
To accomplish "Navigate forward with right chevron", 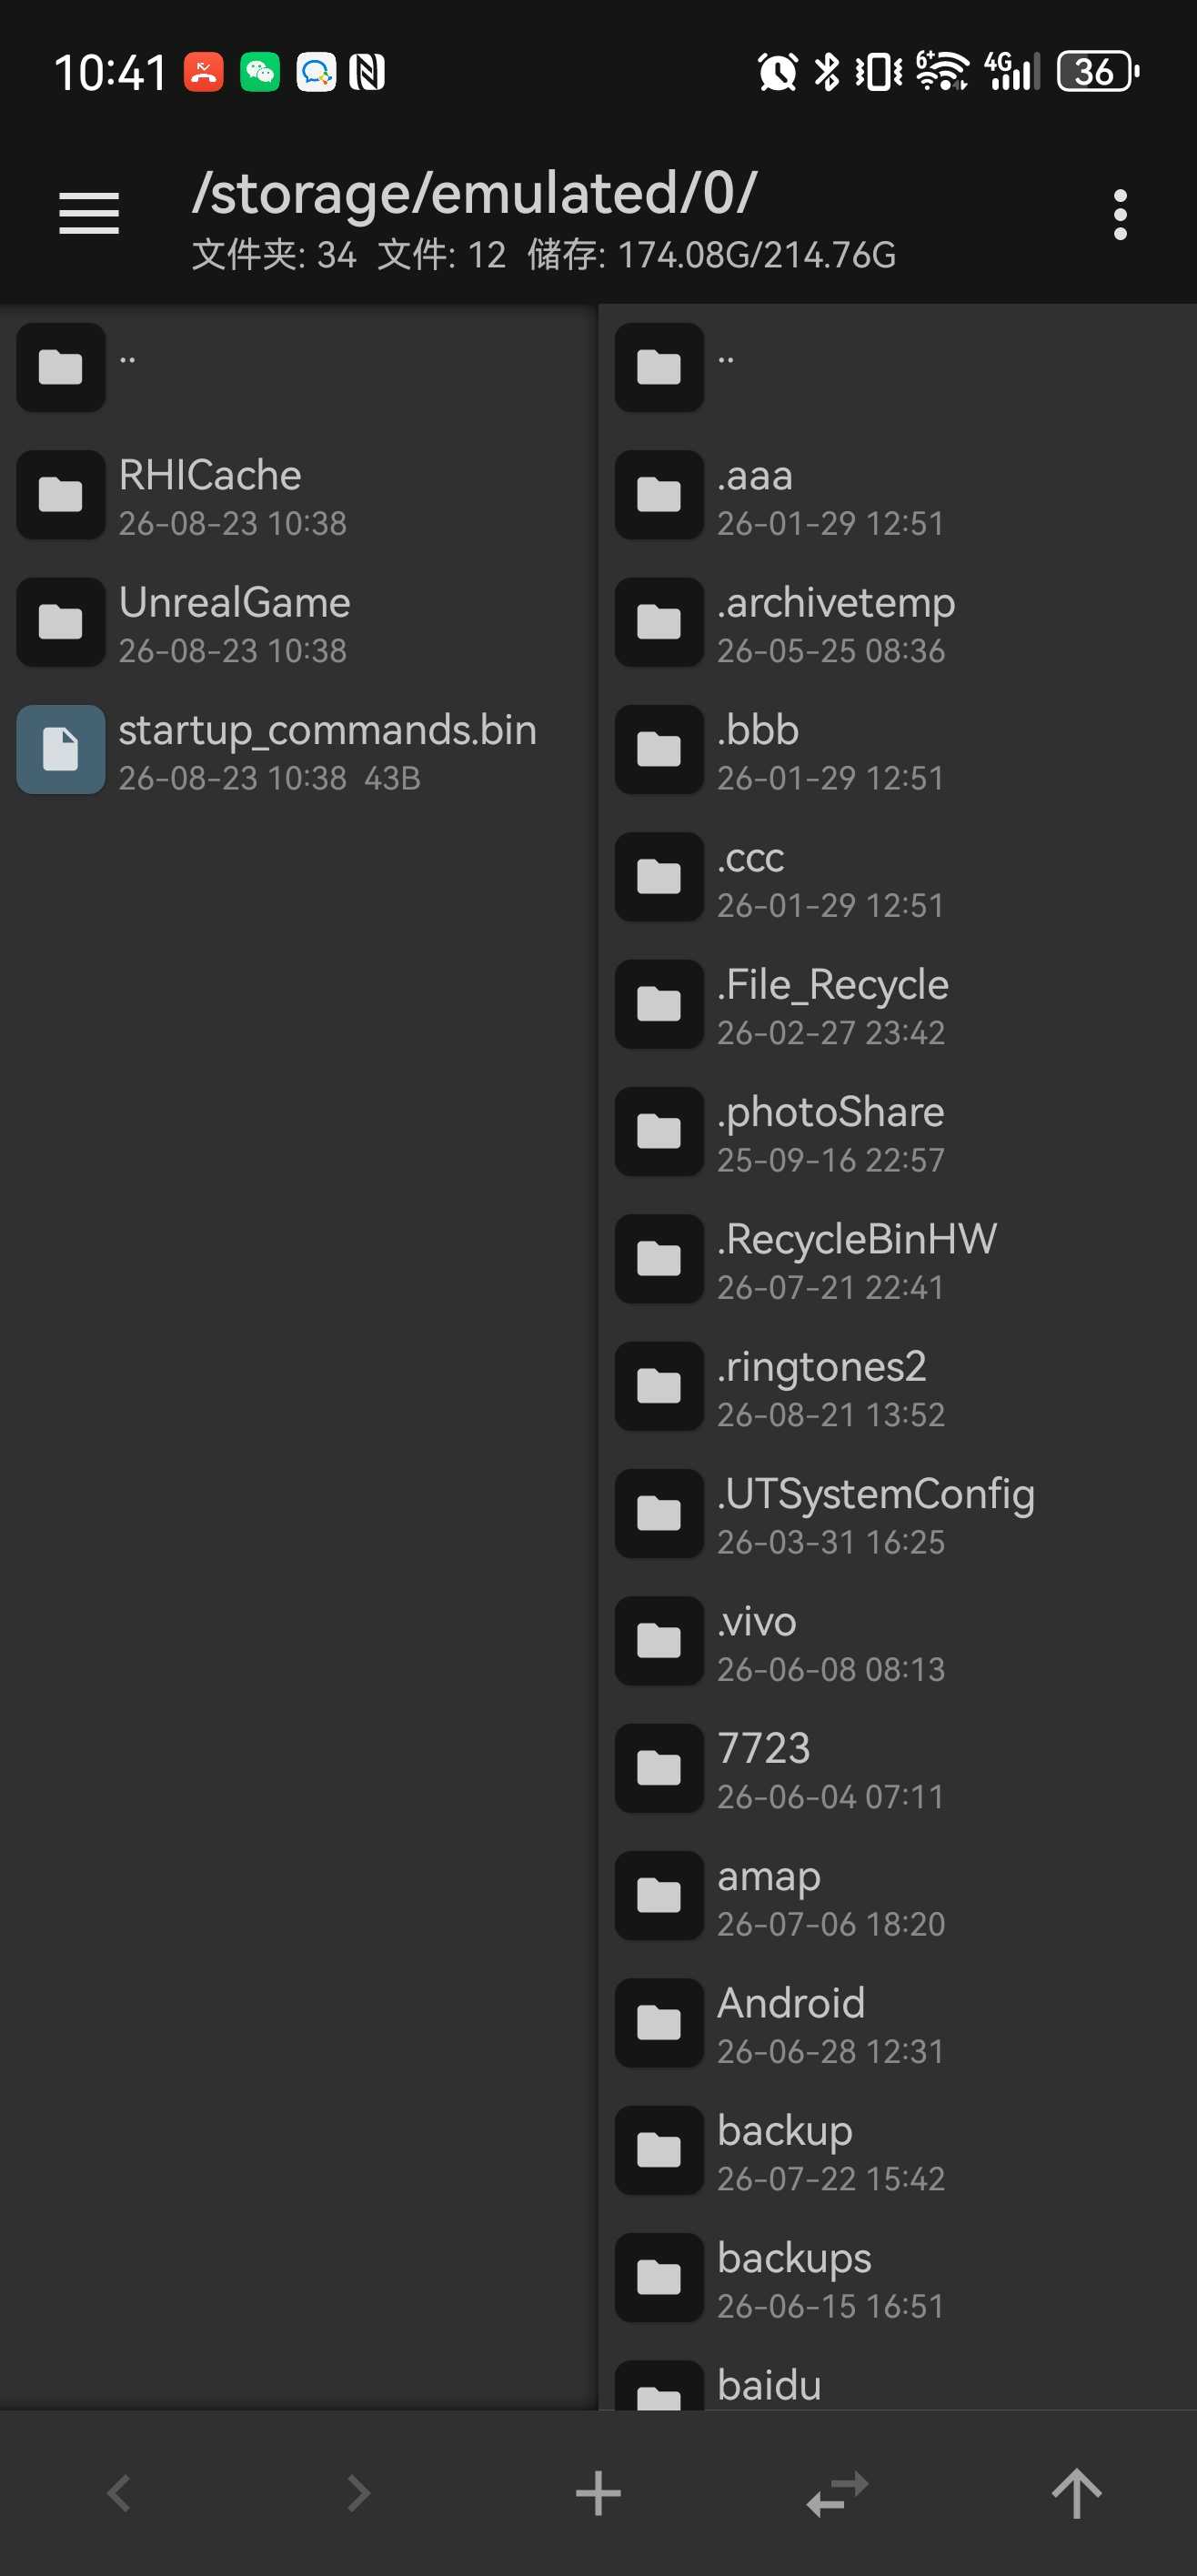I will point(358,2493).
